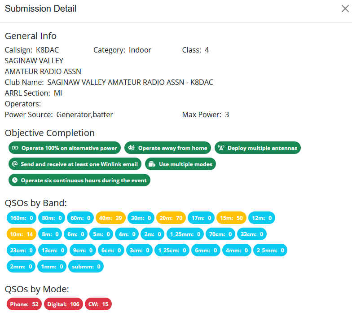Viewport: 352px width, 321px height.
Task: Select the Digital: 106 mode badge
Action: point(63,304)
